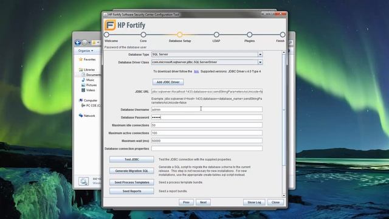Focus the Database connection properties field
The image size is (389, 219).
[x=207, y=148]
